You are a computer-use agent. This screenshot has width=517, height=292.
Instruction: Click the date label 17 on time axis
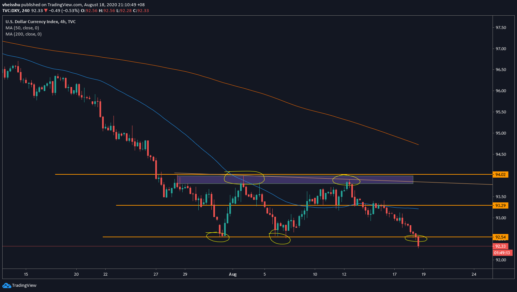[x=394, y=274]
